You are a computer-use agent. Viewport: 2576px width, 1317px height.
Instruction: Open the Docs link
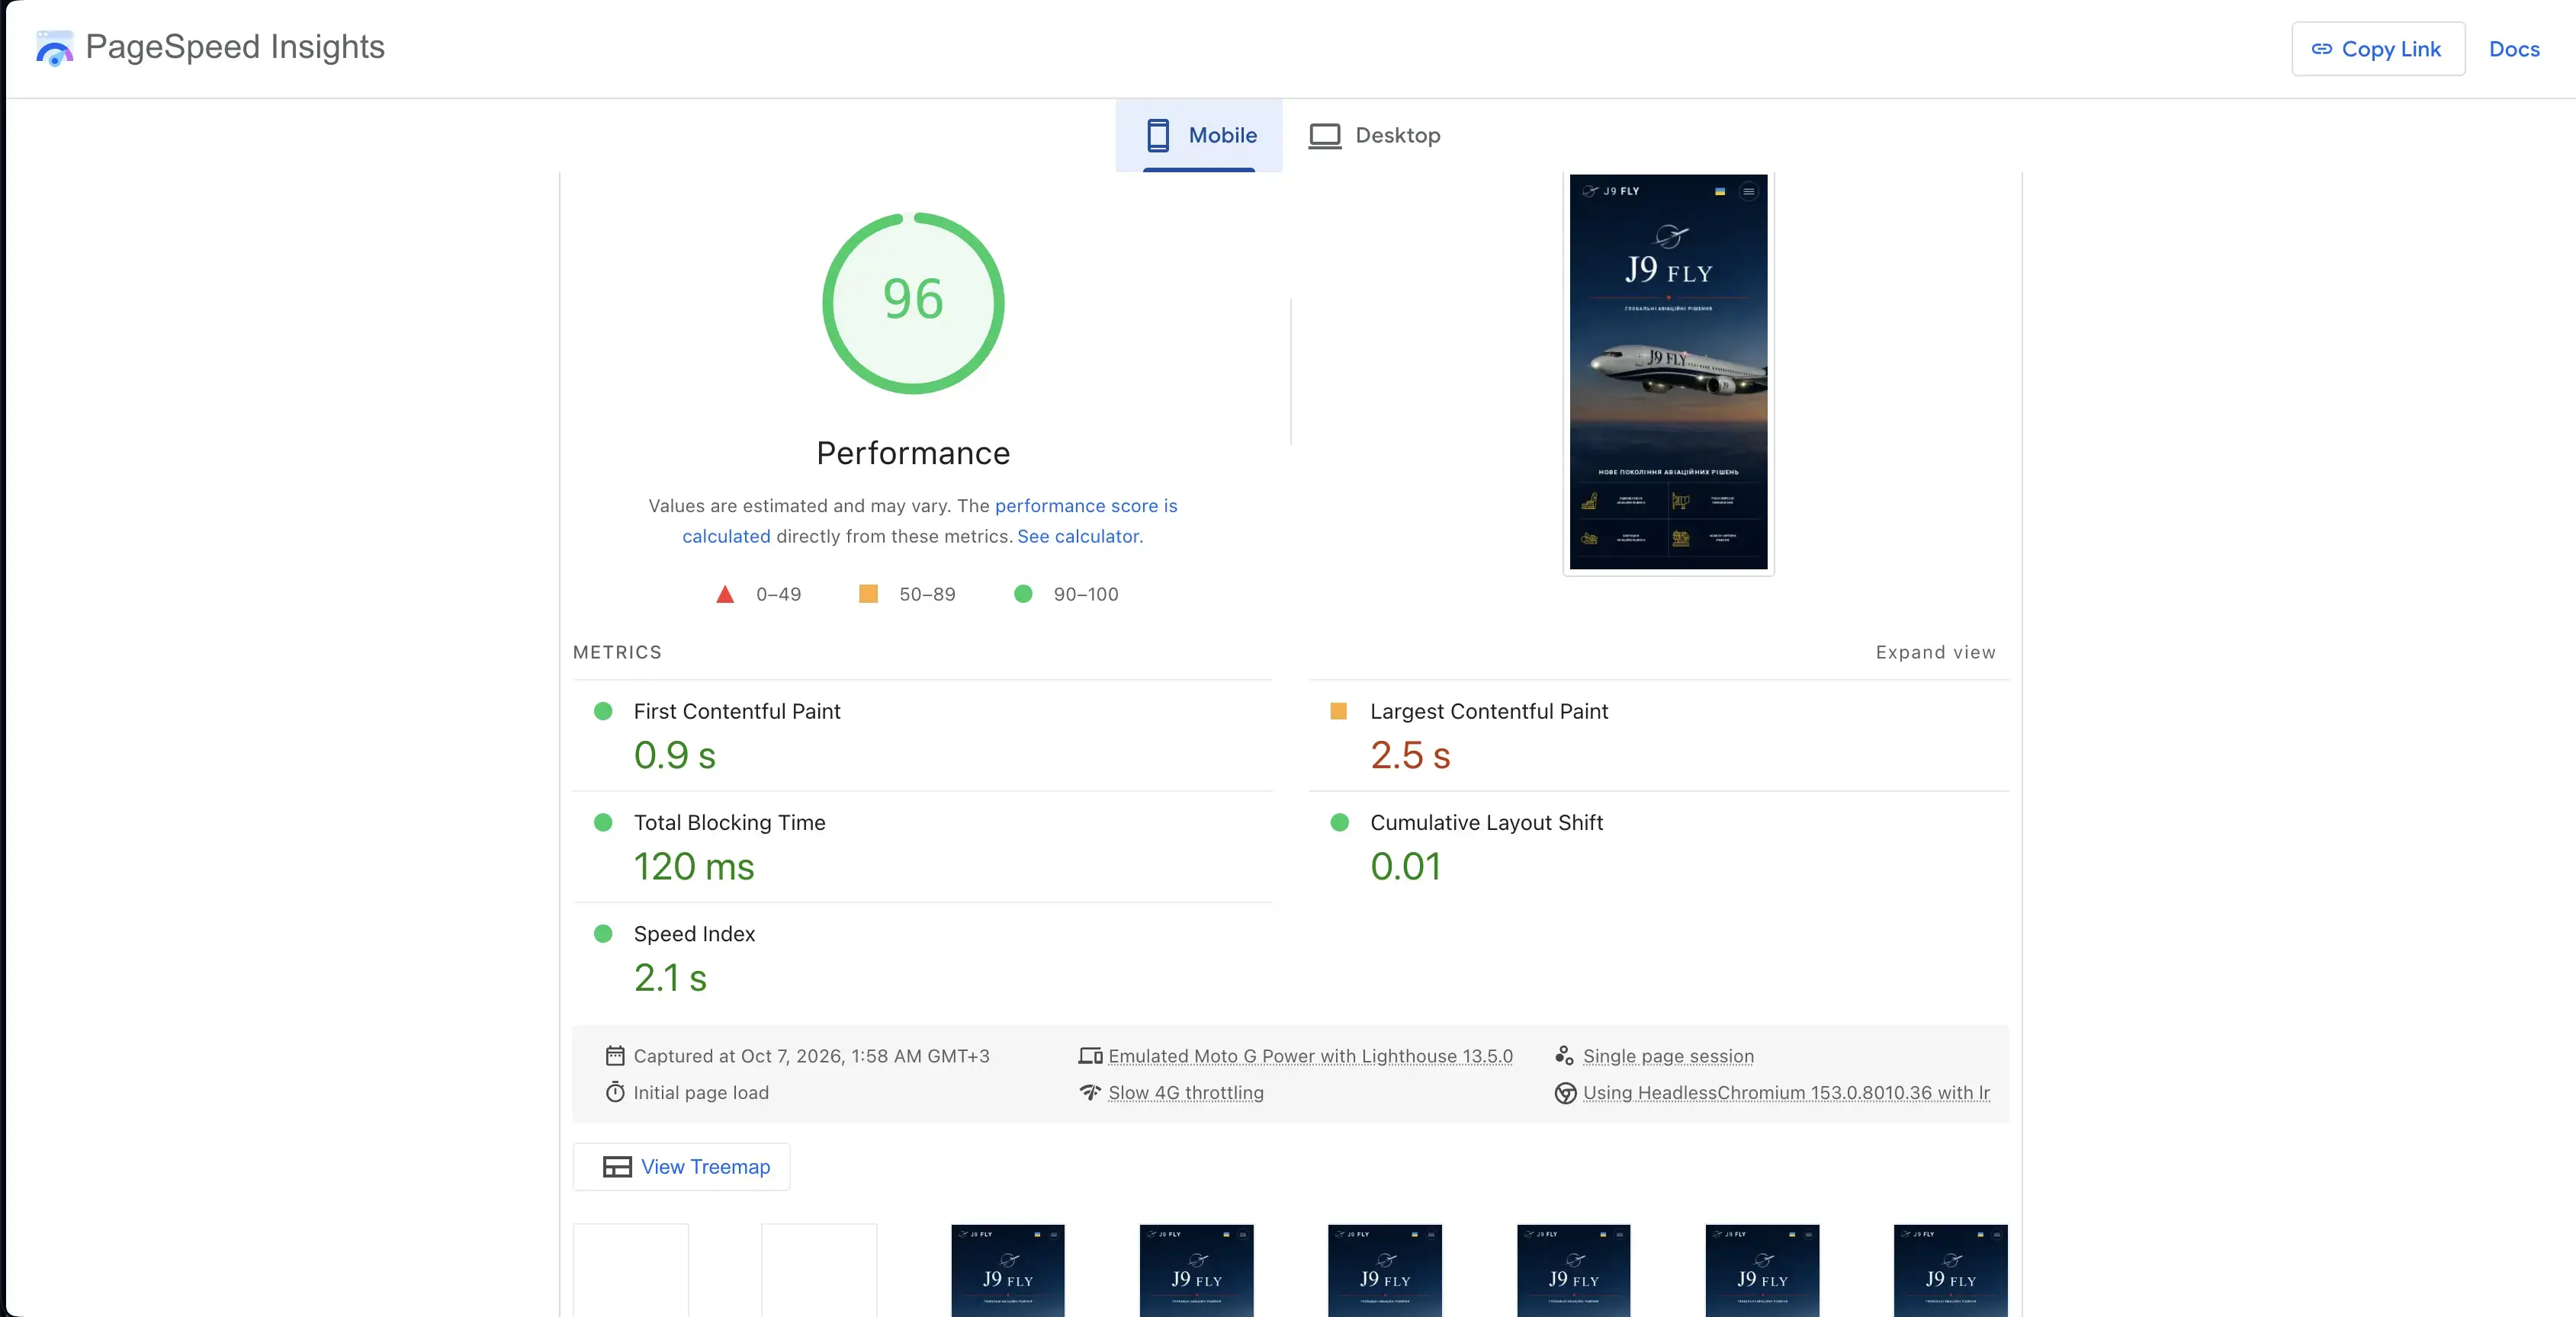pos(2513,49)
